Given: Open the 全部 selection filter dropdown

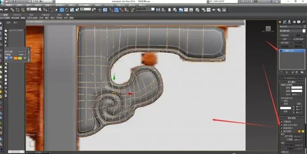Looking at the screenshot, I should coord(32,9).
